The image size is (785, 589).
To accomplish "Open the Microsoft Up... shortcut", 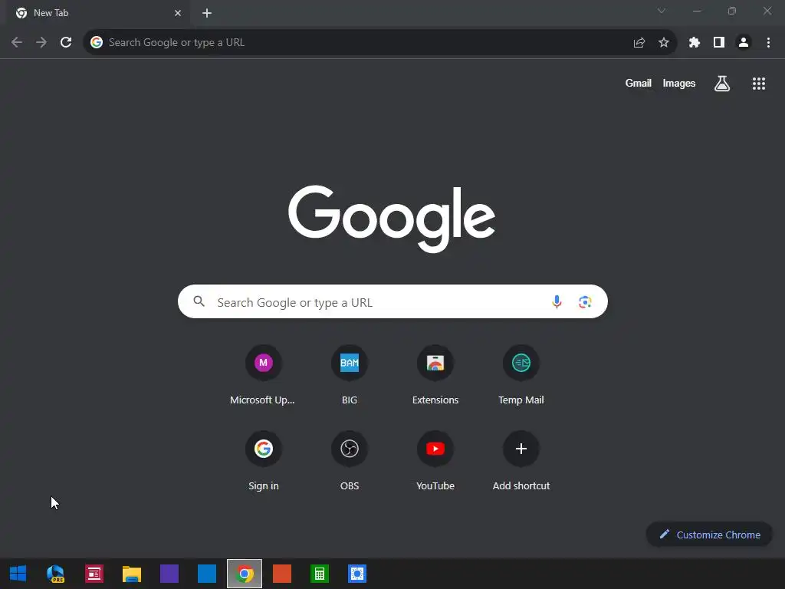I will coord(264,374).
